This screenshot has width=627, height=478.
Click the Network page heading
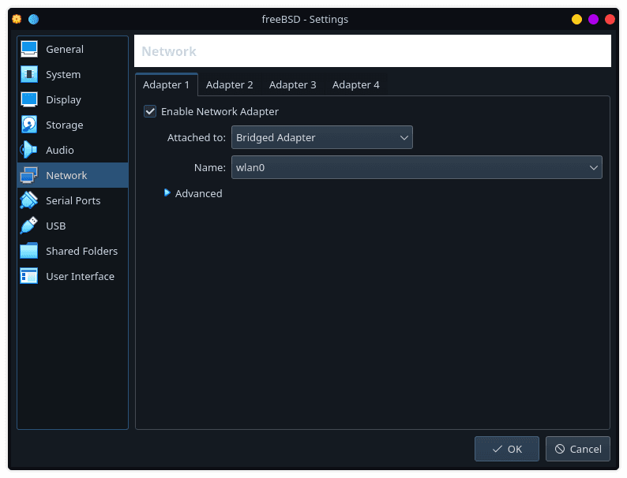(169, 51)
